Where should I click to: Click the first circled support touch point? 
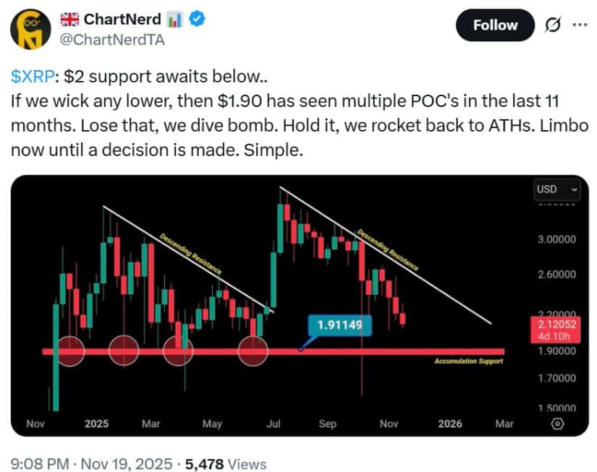70,351
